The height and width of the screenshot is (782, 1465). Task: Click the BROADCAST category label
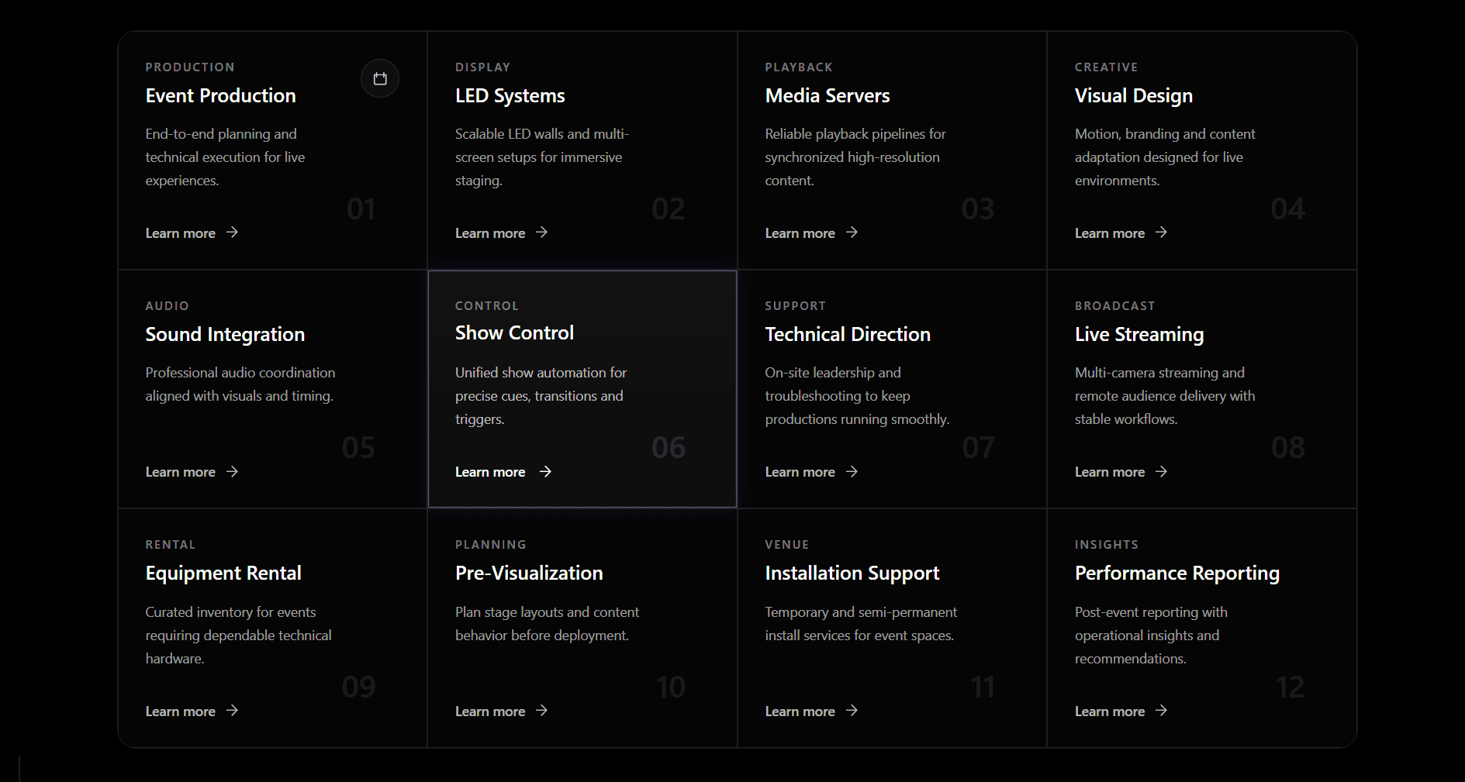click(1115, 306)
